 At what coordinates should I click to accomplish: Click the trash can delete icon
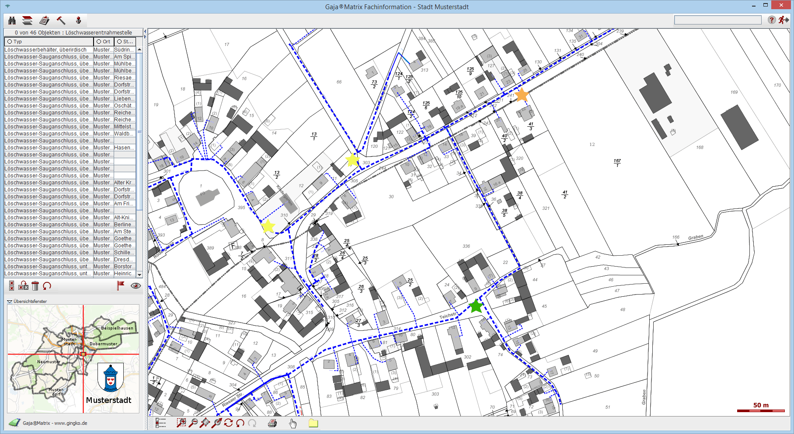coord(35,286)
